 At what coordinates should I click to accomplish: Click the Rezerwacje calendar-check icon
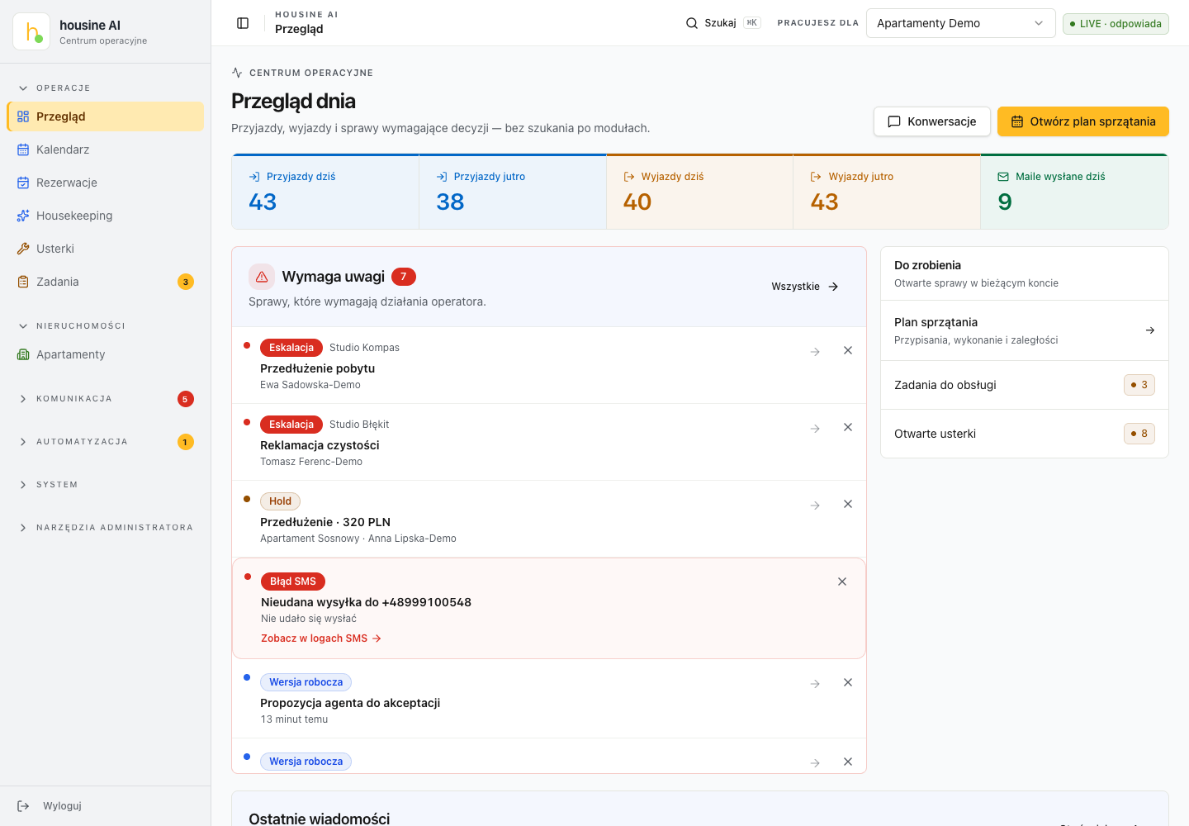click(23, 183)
